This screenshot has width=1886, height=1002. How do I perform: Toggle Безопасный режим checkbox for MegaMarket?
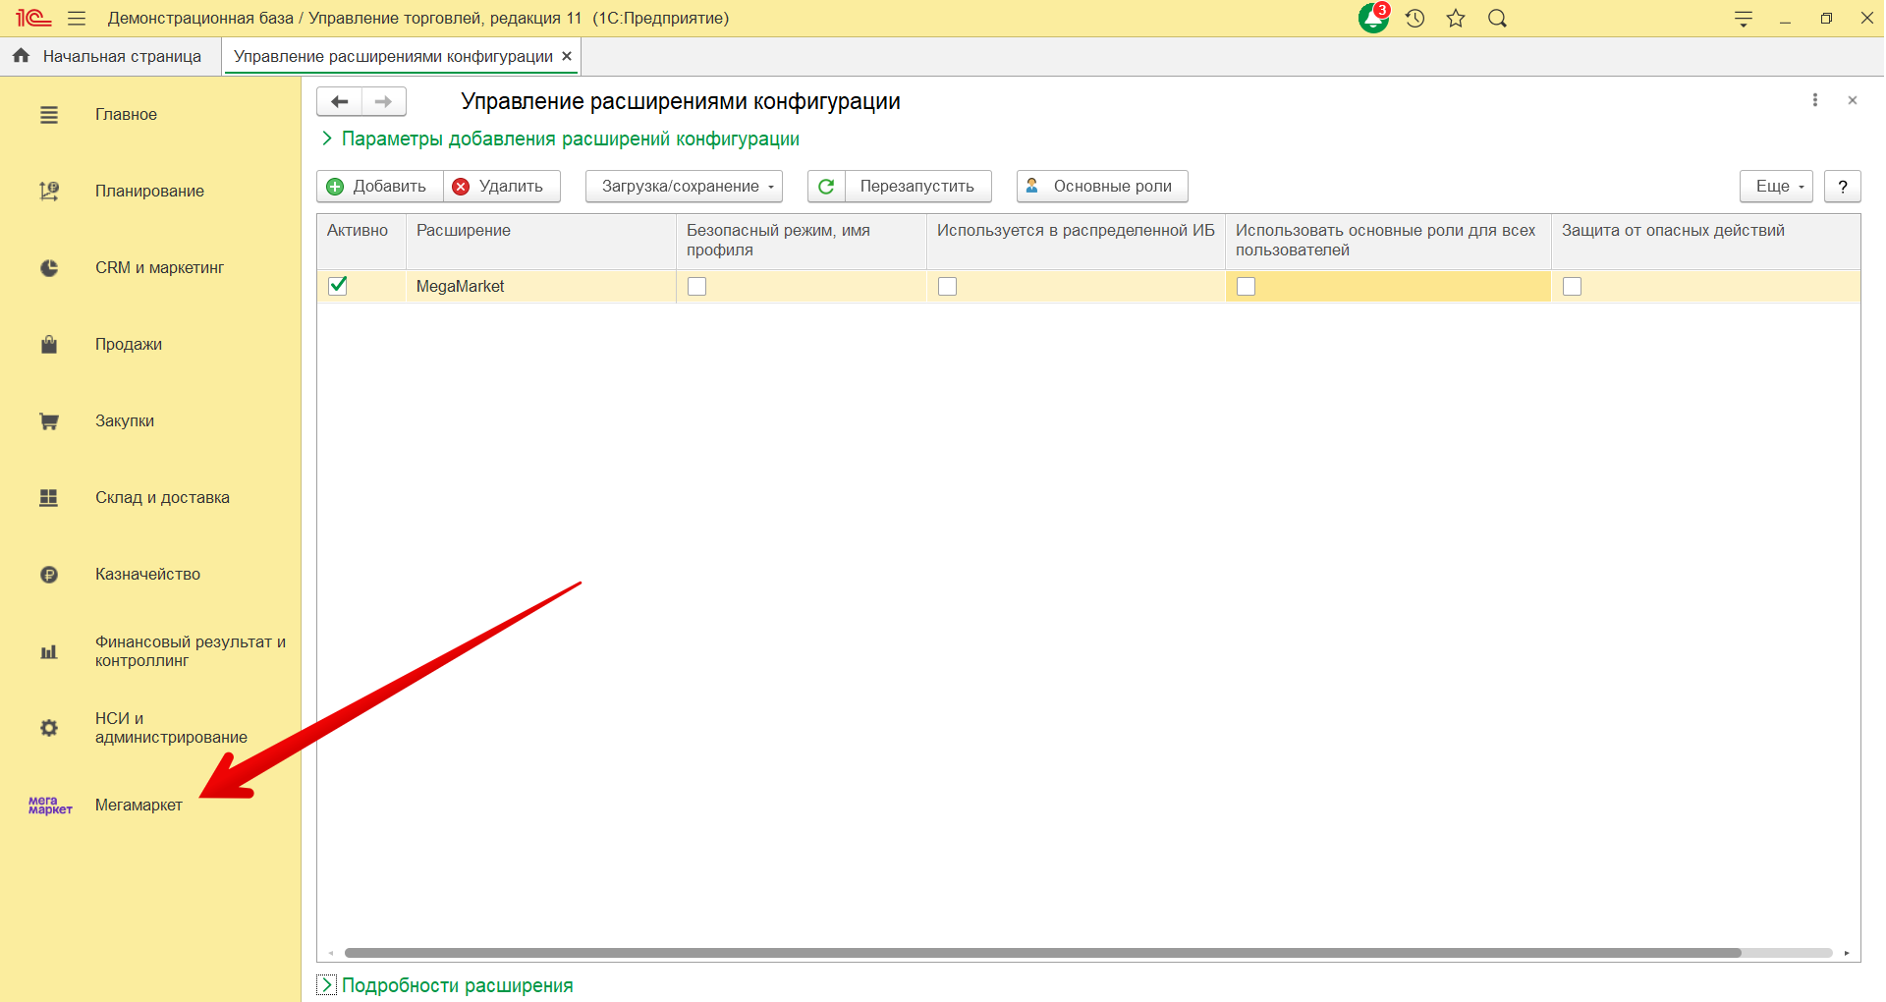[x=697, y=287]
